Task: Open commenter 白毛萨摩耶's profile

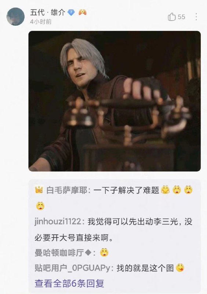Action: click(67, 190)
